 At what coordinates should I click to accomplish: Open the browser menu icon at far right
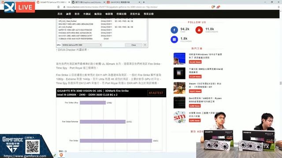[278, 7]
